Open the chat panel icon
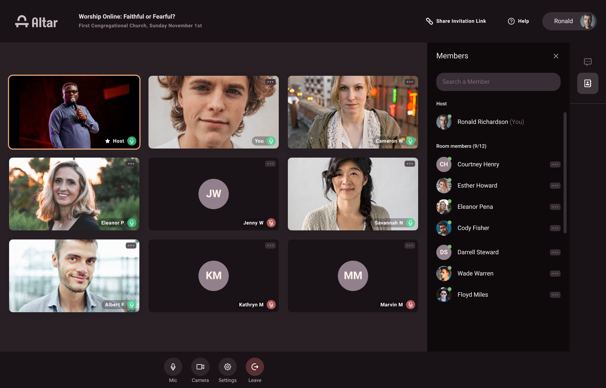606x388 pixels. click(x=587, y=62)
